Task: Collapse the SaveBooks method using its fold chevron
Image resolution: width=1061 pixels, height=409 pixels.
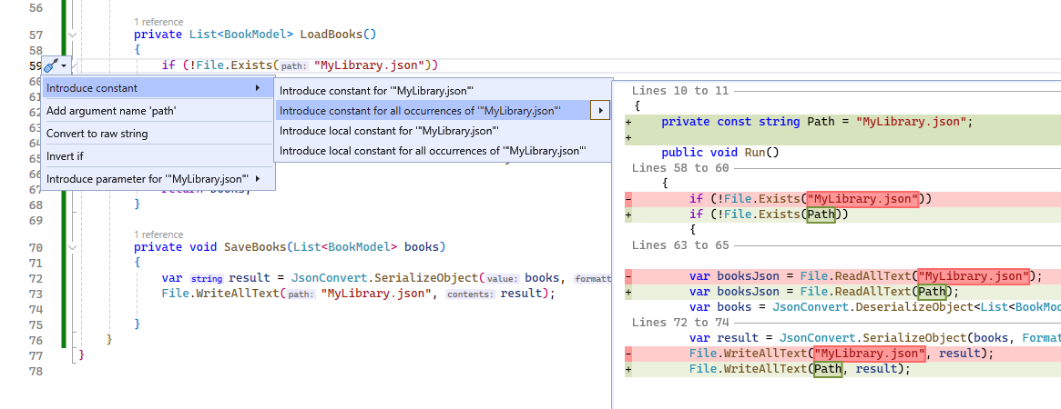Action: coord(73,247)
